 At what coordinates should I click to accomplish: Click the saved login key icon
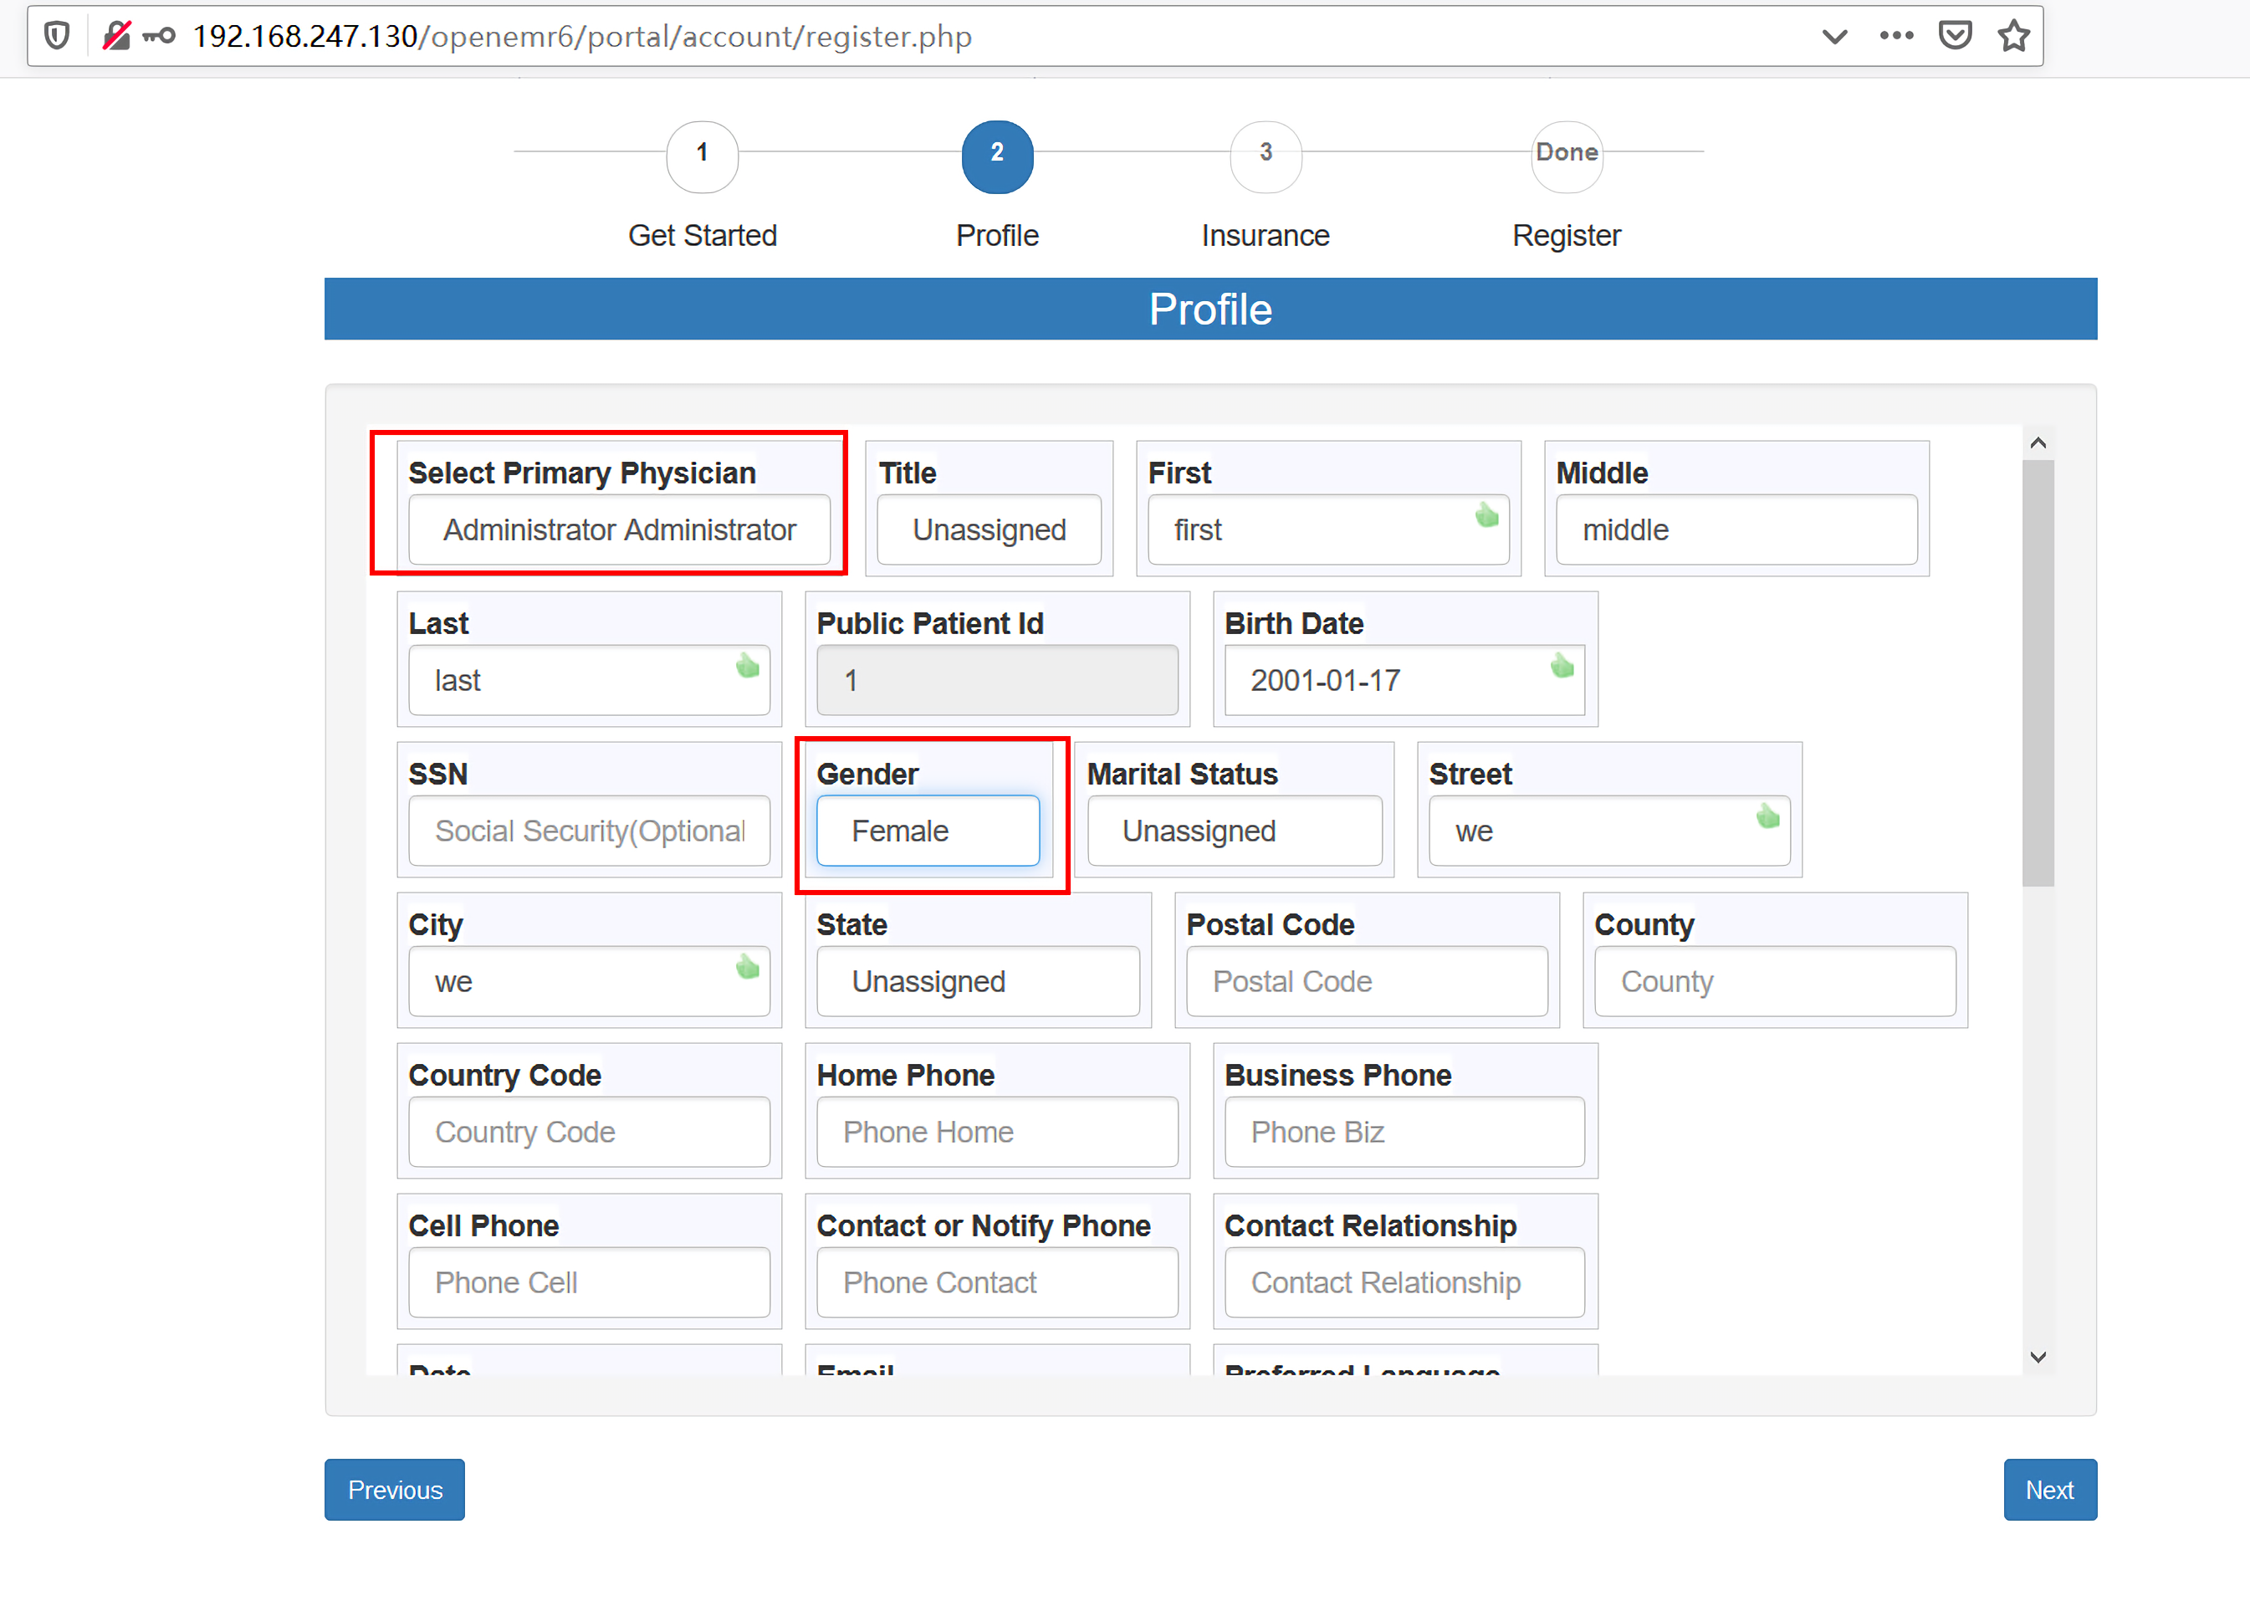[159, 37]
